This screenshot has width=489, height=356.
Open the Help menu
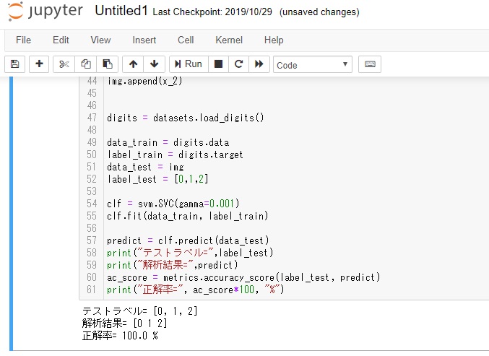coord(274,40)
